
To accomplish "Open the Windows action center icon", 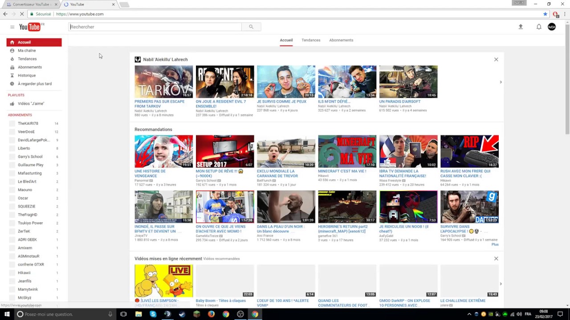I will pos(560,314).
